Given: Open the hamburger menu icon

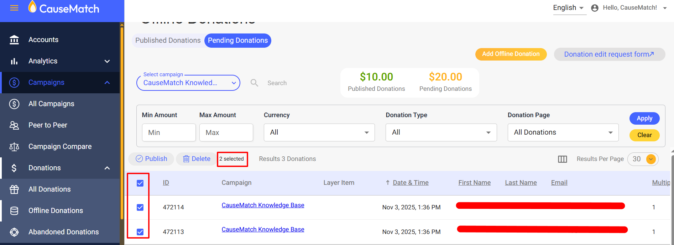Looking at the screenshot, I should click(x=14, y=8).
